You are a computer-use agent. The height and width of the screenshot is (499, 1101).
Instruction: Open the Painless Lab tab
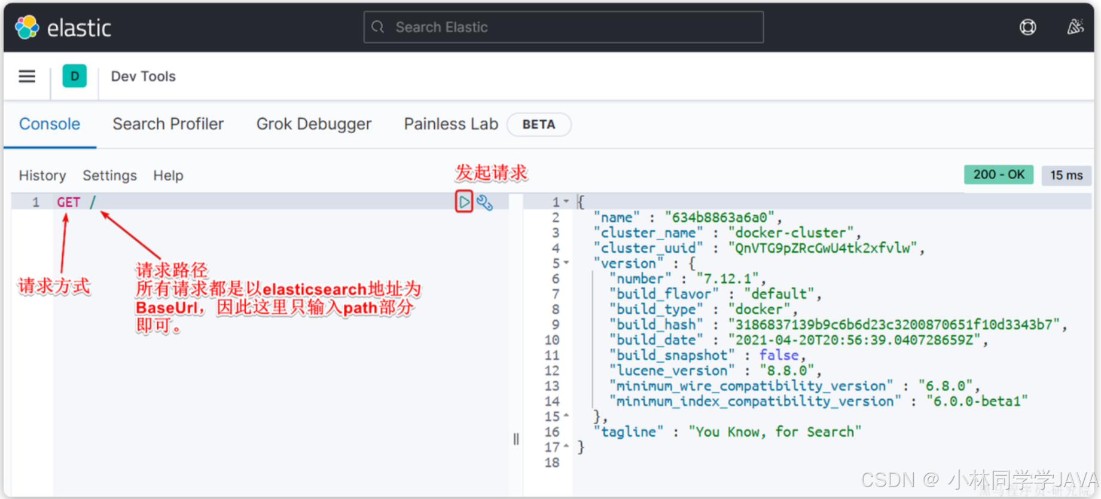tap(451, 124)
